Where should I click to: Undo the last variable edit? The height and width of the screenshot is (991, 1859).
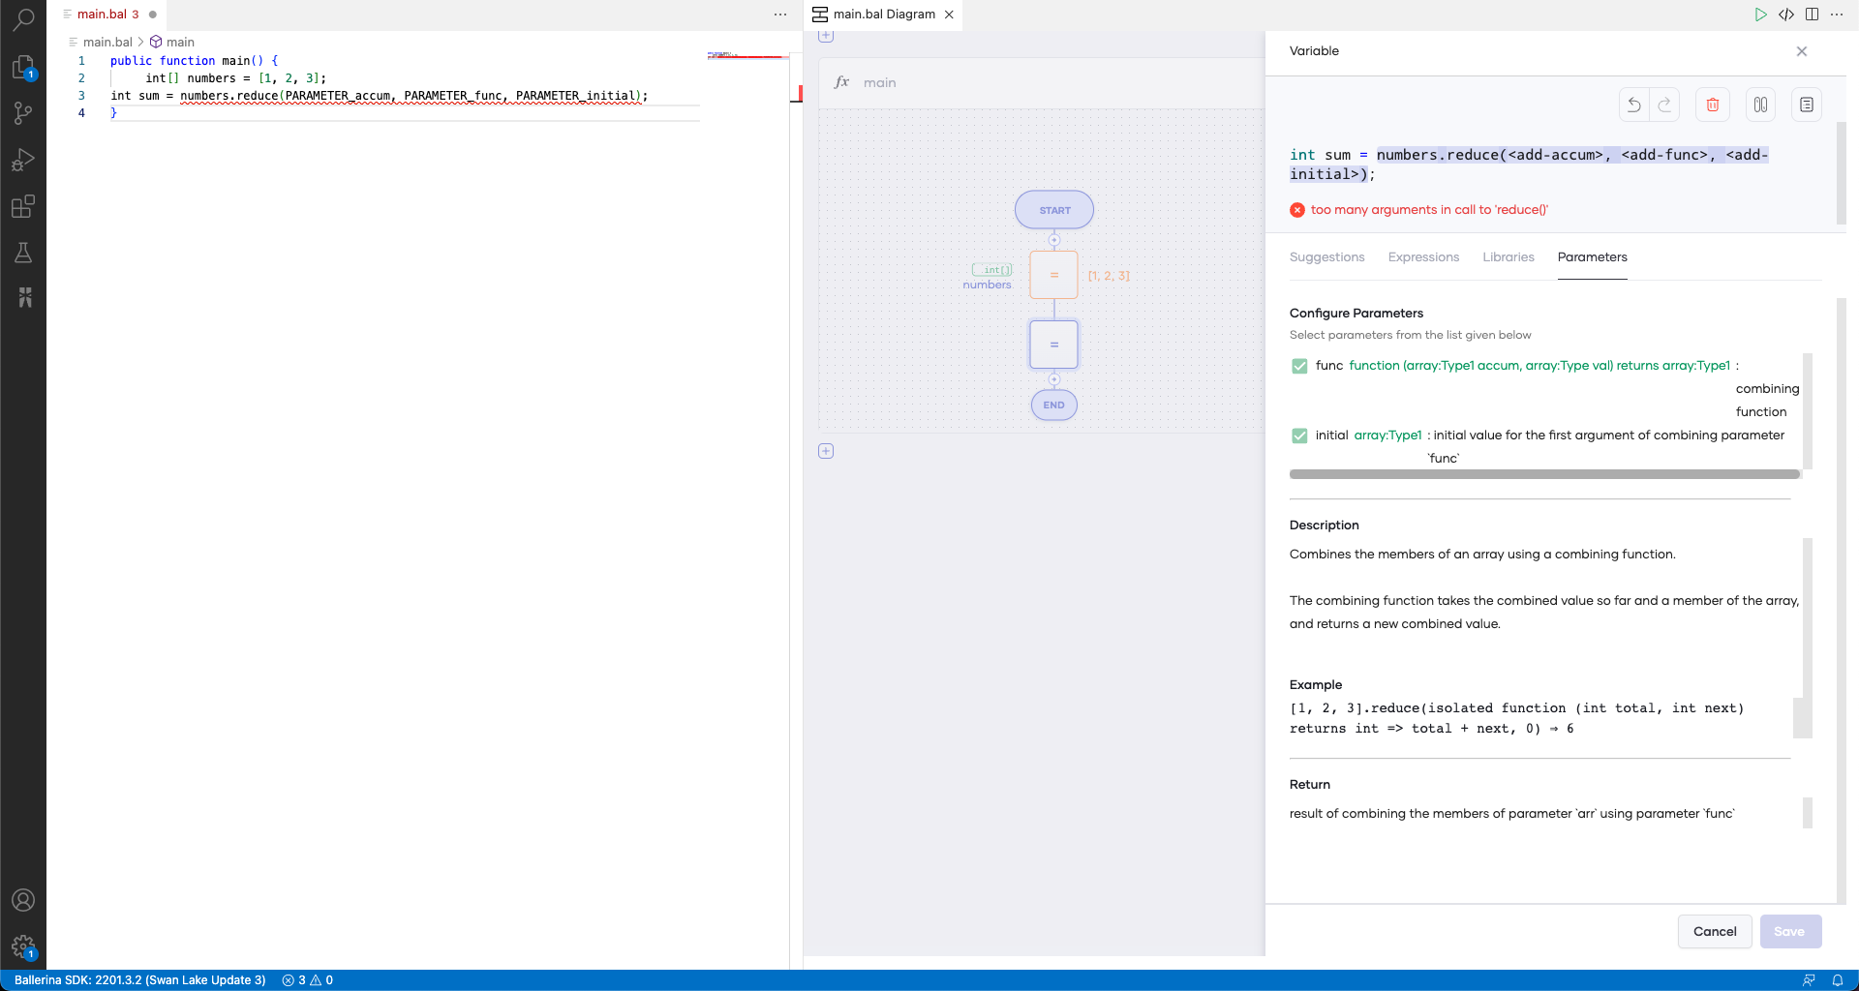click(1634, 105)
